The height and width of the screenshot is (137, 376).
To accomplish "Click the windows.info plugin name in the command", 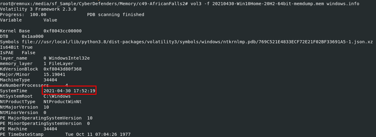I will tap(343, 4).
